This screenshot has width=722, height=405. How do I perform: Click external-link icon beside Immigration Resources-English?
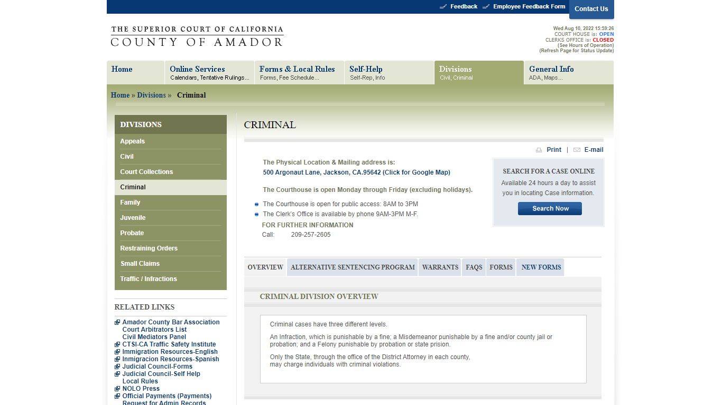[117, 352]
